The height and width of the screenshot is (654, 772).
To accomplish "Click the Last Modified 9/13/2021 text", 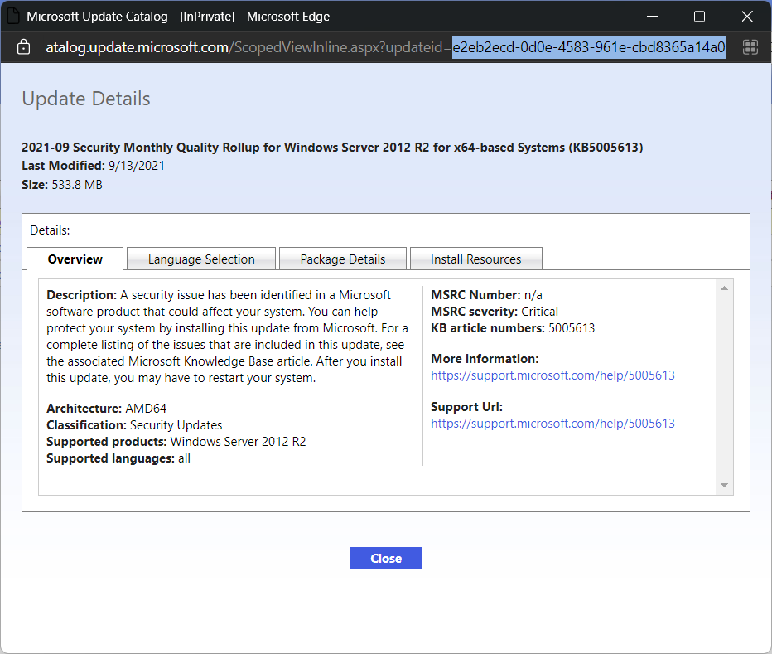I will 93,166.
